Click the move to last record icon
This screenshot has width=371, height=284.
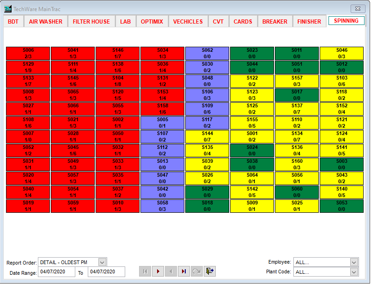click(x=183, y=272)
